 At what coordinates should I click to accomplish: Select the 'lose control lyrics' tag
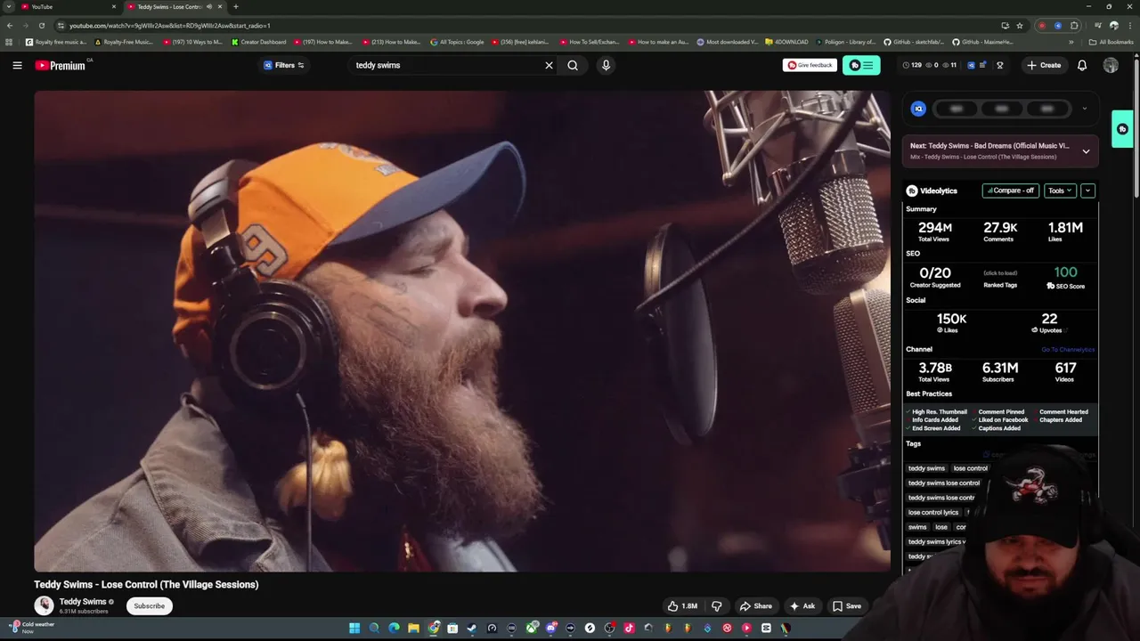(933, 513)
